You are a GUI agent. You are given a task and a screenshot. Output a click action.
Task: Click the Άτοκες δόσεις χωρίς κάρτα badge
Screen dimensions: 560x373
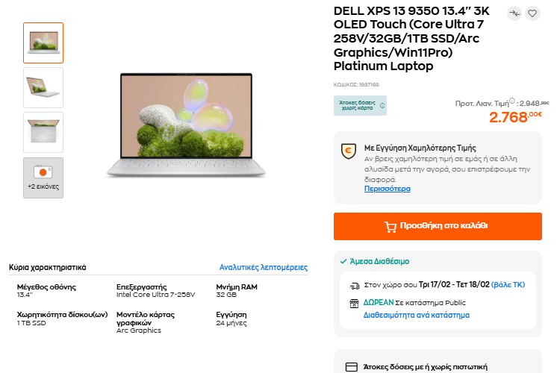pyautogui.click(x=356, y=105)
